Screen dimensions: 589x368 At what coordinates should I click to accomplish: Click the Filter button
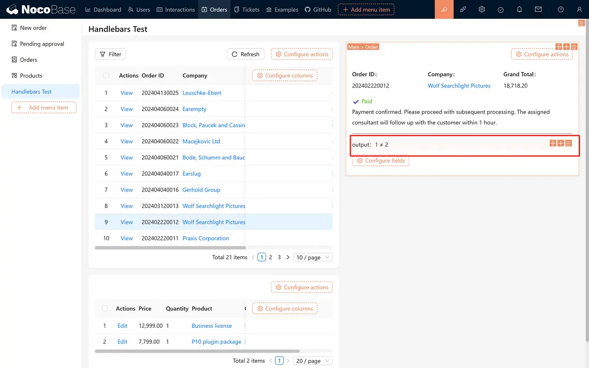pyautogui.click(x=111, y=54)
